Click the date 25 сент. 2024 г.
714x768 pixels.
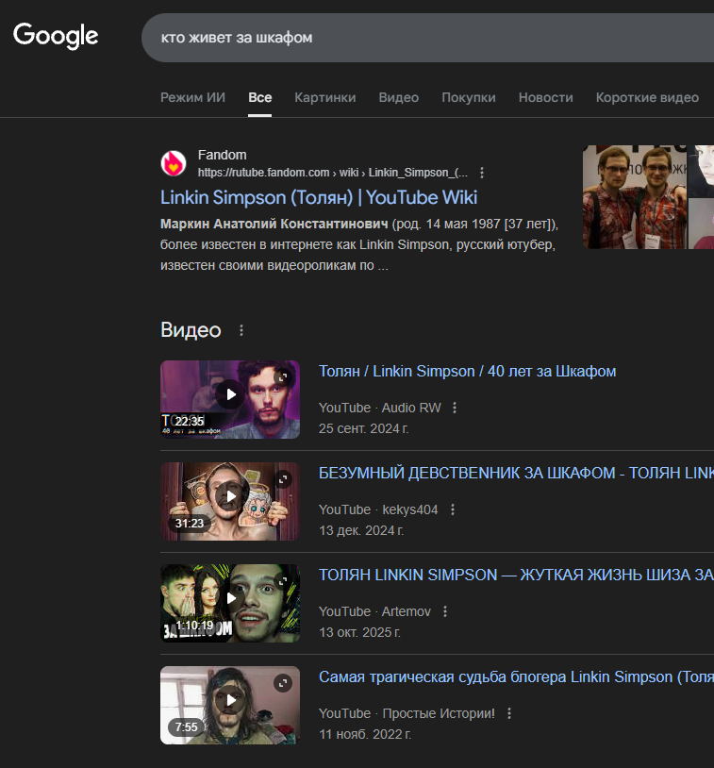point(363,428)
